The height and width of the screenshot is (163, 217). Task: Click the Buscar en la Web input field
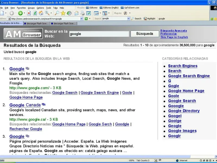point(99,34)
